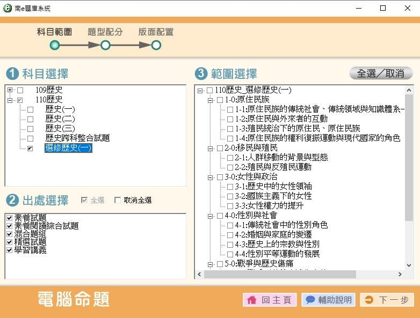Select the 選修歷史(一) tree label
This screenshot has width=420, height=318.
[68, 148]
